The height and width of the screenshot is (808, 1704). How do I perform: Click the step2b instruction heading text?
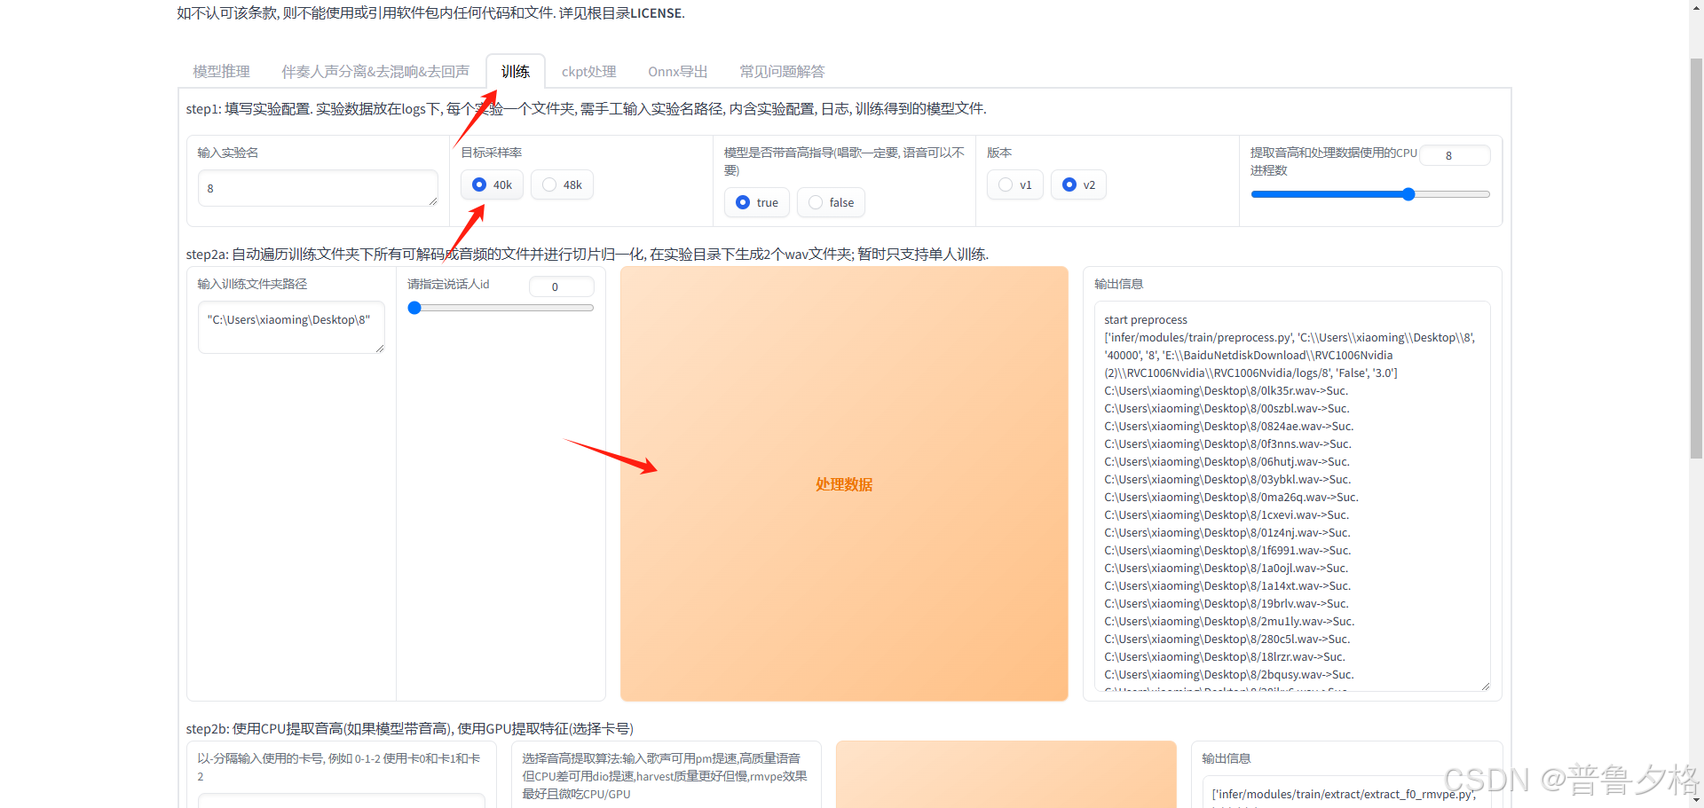point(409,728)
